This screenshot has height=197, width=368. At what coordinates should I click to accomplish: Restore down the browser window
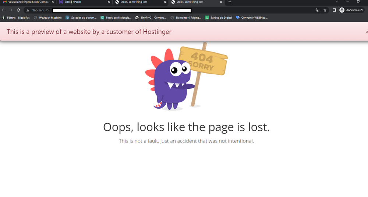[x=358, y=1]
